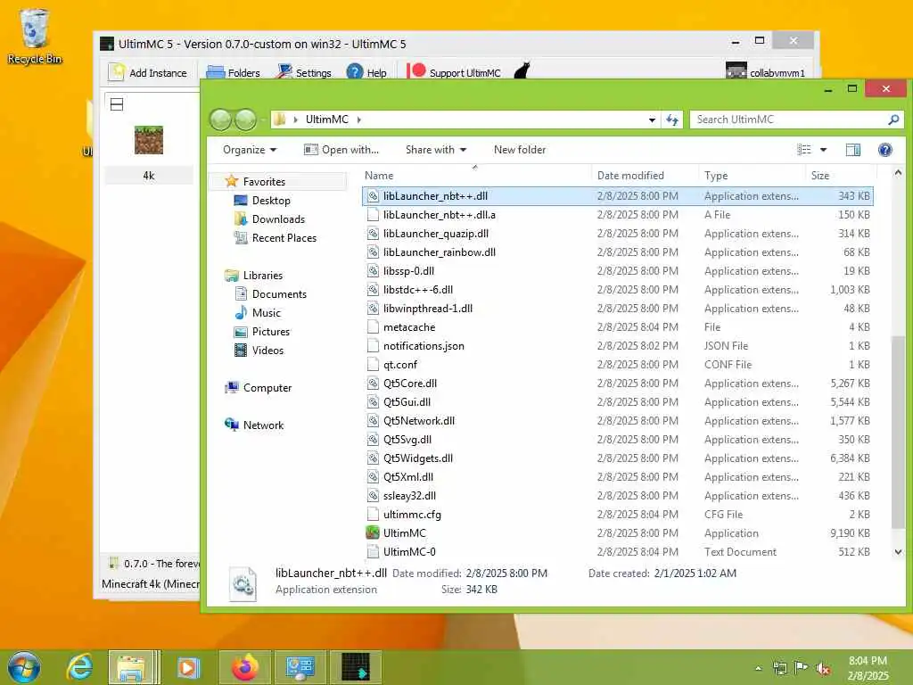Toggle the preview pane
913x685 pixels.
853,150
